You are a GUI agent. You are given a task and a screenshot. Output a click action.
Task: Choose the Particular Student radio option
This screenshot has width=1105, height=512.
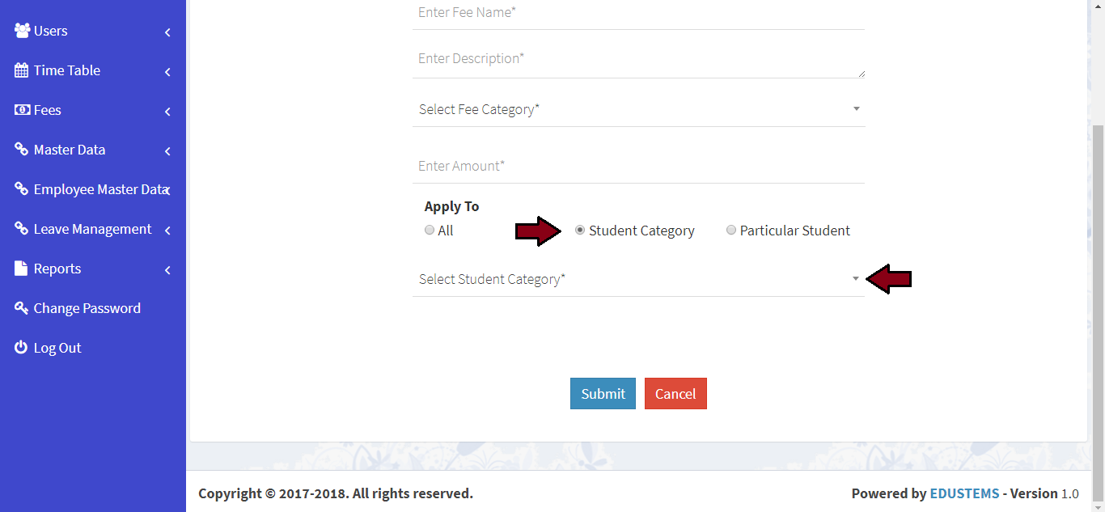(731, 231)
